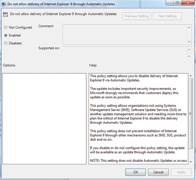This screenshot has width=196, height=180.
Task: Click the Help pane scrollbar thumb
Action: pos(191,113)
